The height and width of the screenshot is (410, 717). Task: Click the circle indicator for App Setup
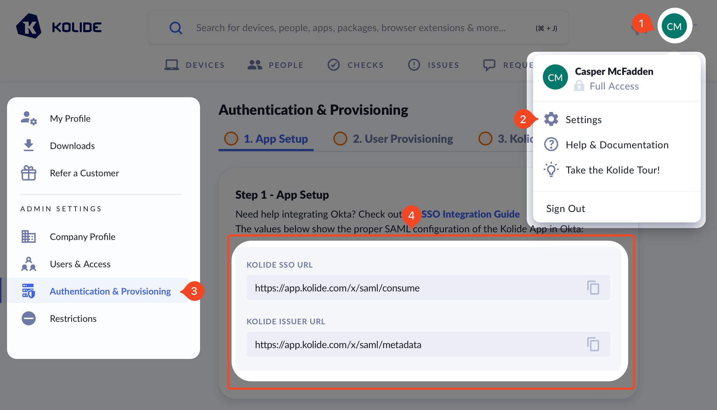(231, 139)
